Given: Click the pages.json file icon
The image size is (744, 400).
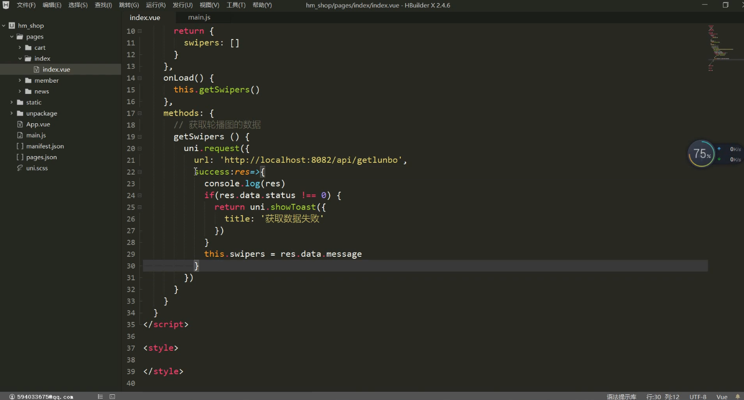Looking at the screenshot, I should point(20,157).
